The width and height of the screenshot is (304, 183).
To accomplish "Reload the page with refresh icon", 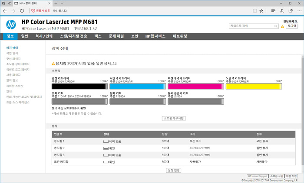I will [x=22, y=11].
